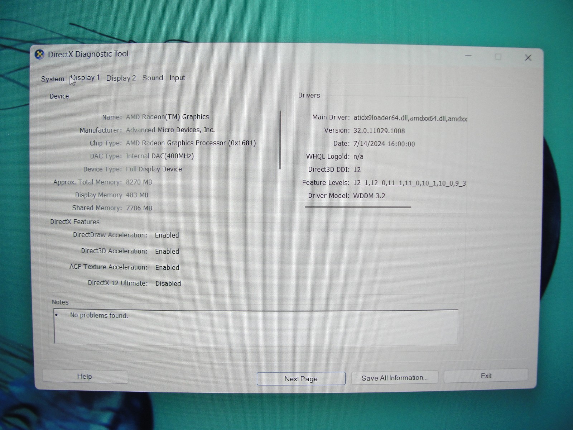Click the Device panel vertical scrollbar
573x430 pixels.
tap(280, 140)
